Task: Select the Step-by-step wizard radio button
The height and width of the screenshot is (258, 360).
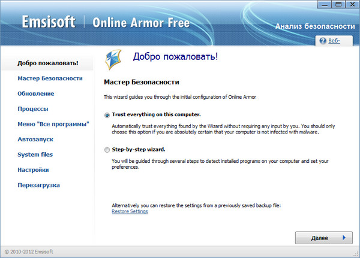Action: 107,149
